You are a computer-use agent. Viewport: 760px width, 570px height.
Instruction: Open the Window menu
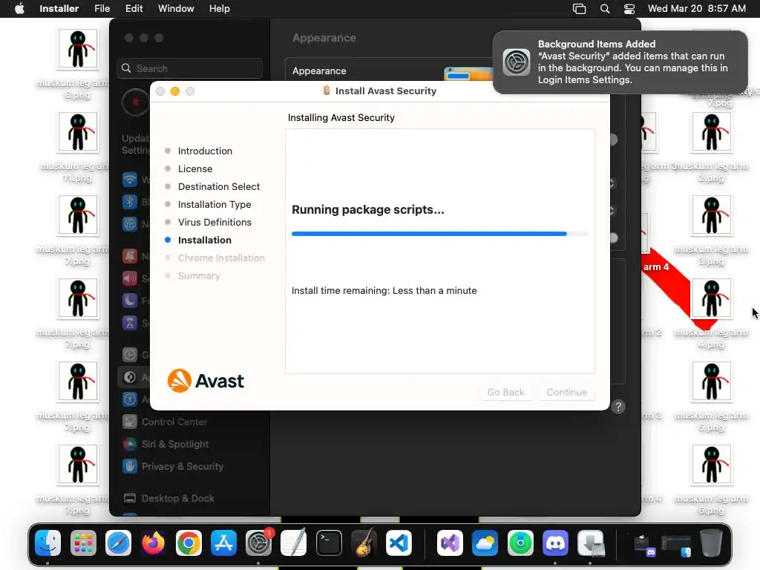(x=176, y=9)
